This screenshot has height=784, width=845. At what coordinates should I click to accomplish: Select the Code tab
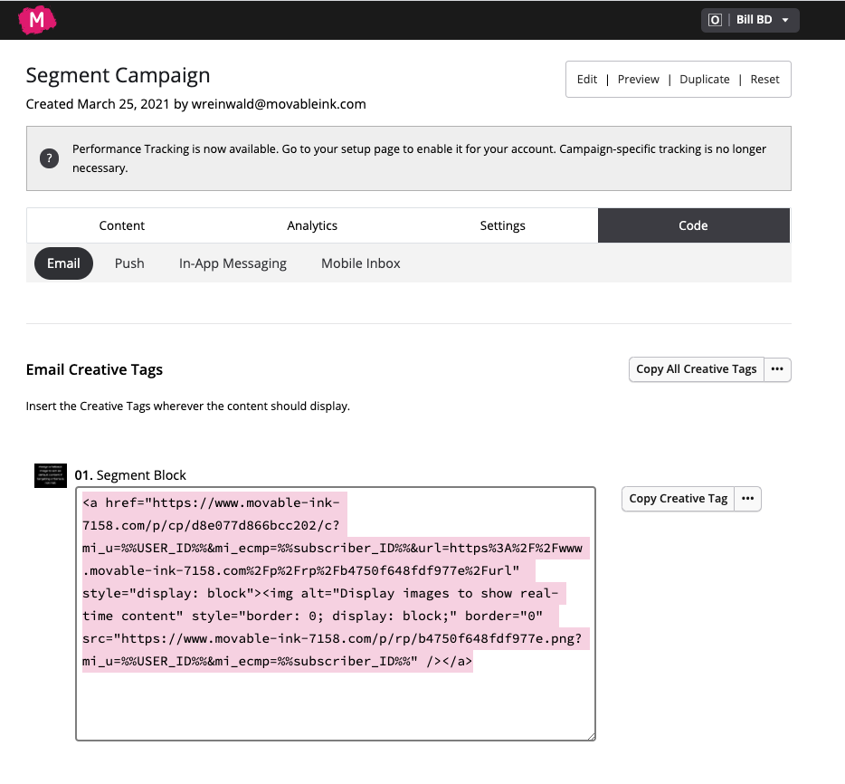(694, 225)
